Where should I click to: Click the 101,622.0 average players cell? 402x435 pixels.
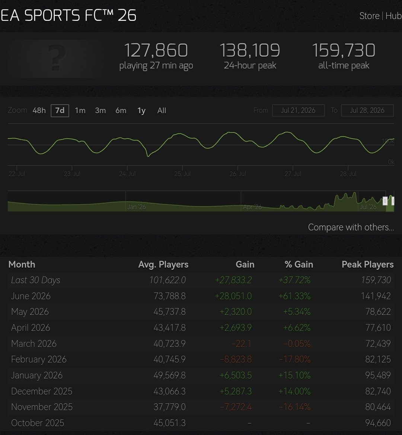(x=167, y=280)
